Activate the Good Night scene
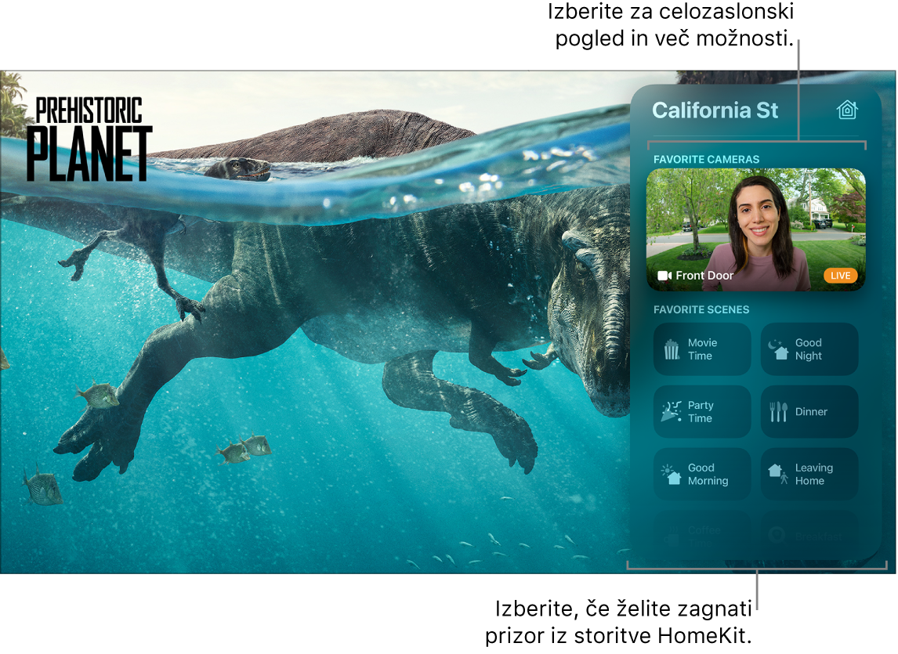 809,349
